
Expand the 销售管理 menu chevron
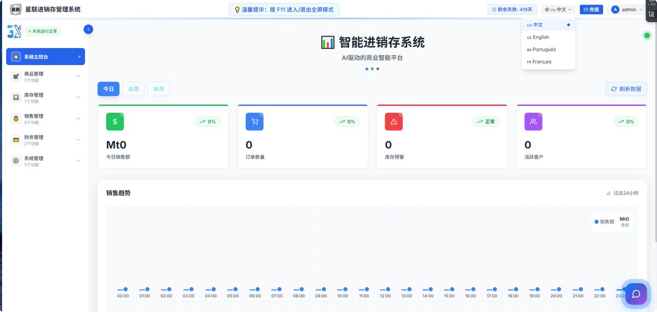pyautogui.click(x=78, y=119)
